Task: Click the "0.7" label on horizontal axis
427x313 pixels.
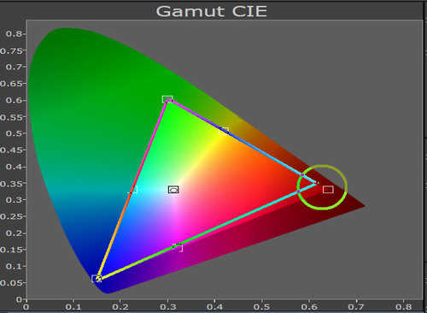Action: [x=356, y=307]
